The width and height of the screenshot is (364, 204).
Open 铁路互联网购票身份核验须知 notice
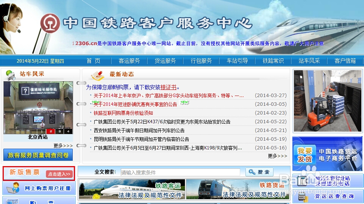(123, 113)
